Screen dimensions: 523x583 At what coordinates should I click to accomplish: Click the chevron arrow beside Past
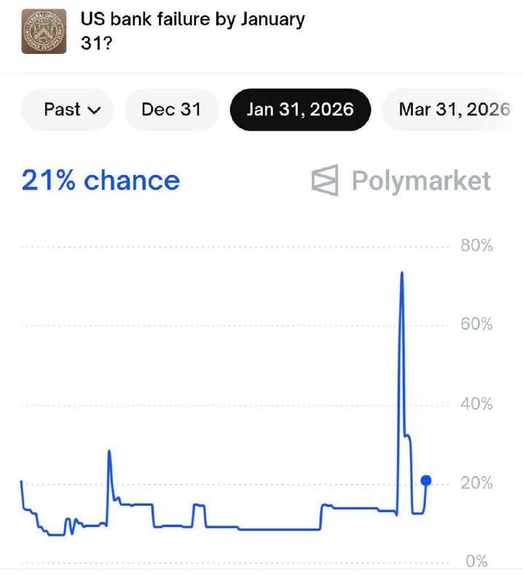coord(94,110)
